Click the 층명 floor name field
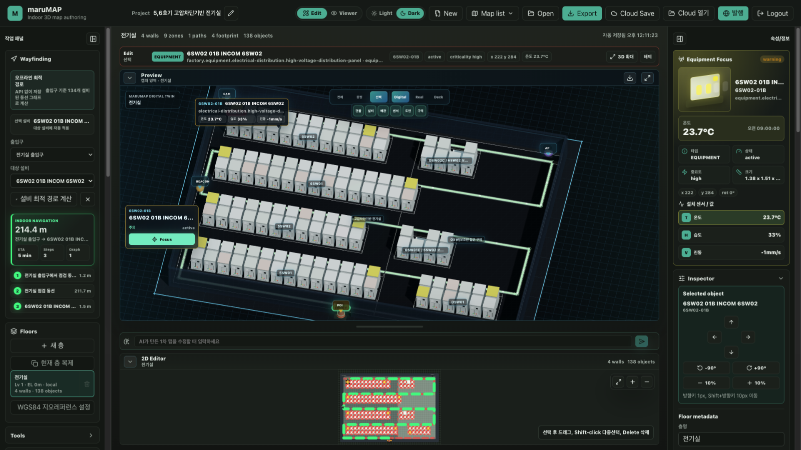The width and height of the screenshot is (801, 450). 731,439
